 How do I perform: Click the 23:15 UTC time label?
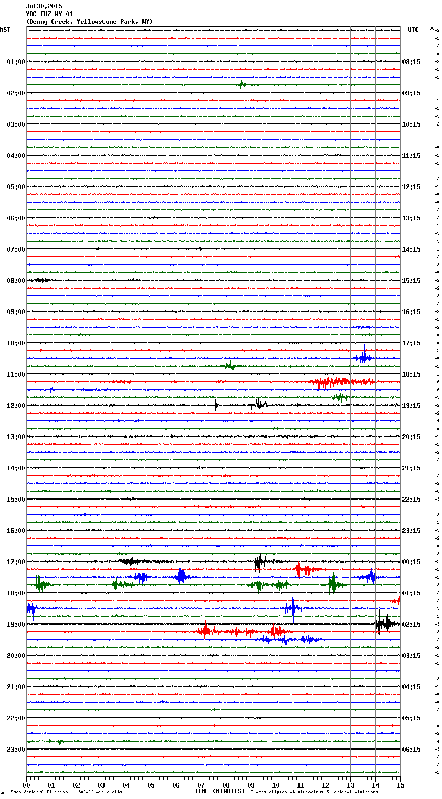click(411, 531)
